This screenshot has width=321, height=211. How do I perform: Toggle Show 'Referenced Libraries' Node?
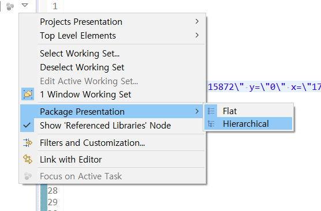pos(112,125)
